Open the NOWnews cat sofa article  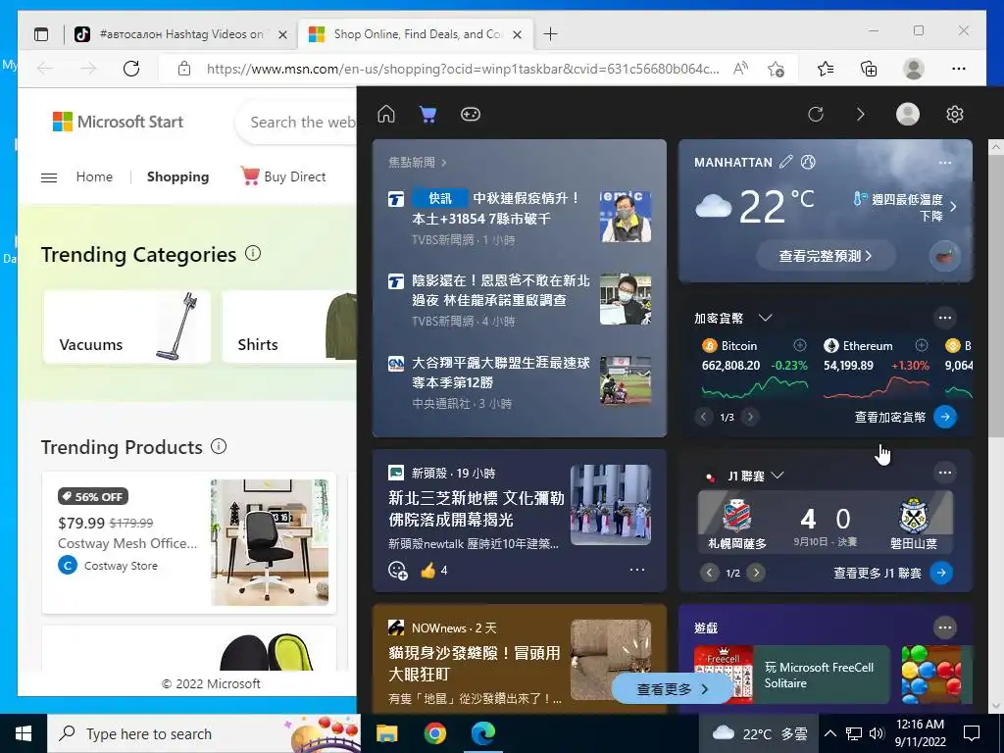tap(475, 664)
